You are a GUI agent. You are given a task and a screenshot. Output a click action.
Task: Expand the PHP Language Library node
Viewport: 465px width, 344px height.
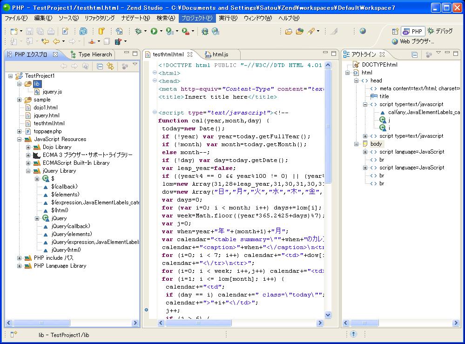point(20,266)
